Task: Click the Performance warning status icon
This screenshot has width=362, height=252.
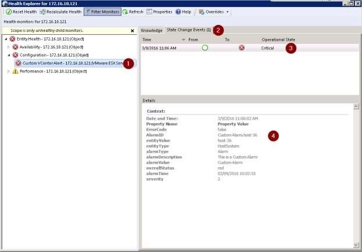Action: [16, 71]
